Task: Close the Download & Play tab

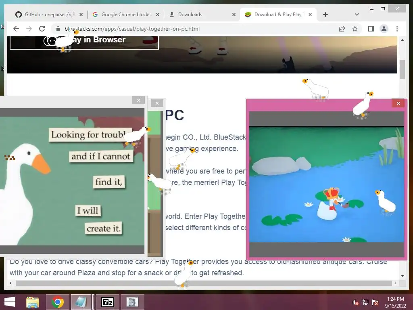Action: tap(310, 15)
